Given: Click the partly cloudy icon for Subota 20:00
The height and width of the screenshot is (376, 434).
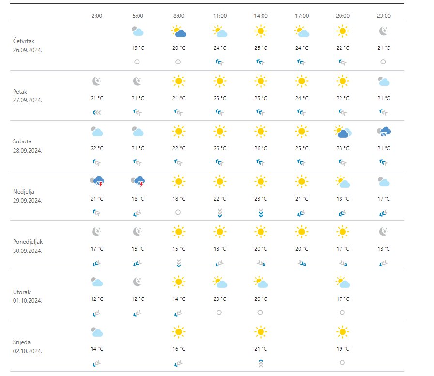Looking at the screenshot, I should (x=342, y=131).
